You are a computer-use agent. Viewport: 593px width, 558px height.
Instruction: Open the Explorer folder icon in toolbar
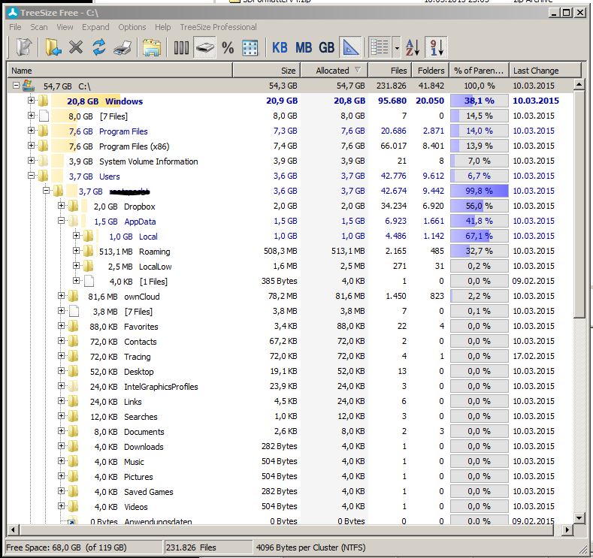coord(152,48)
